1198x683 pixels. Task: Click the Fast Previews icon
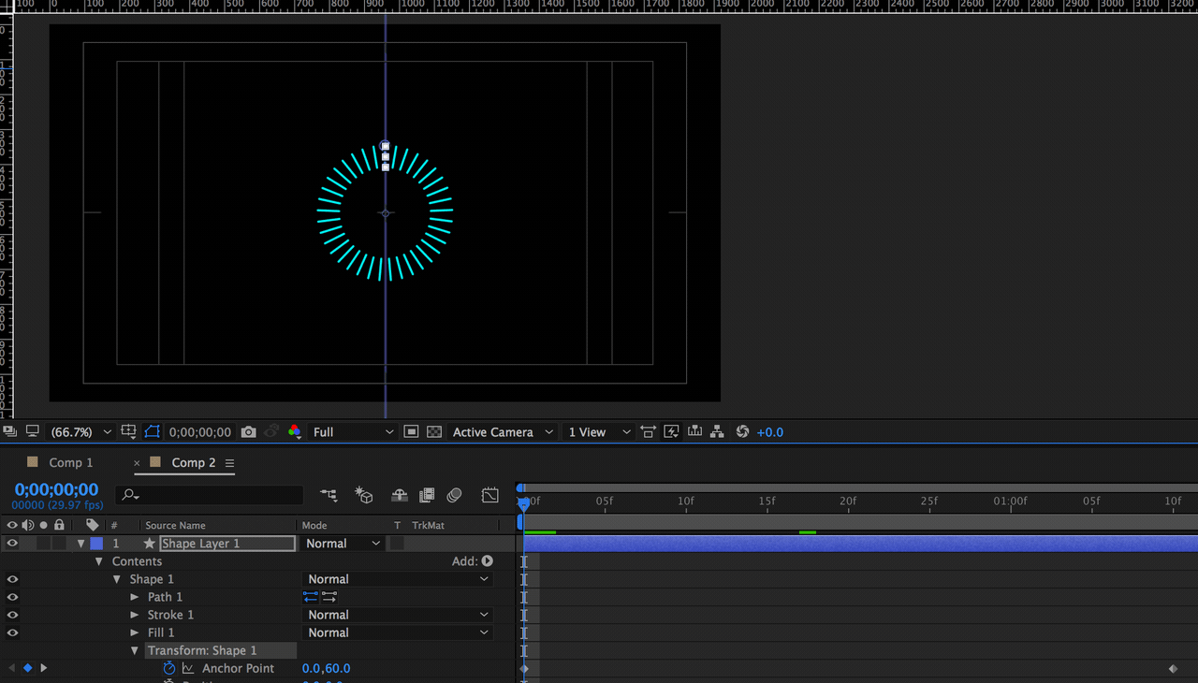(671, 431)
